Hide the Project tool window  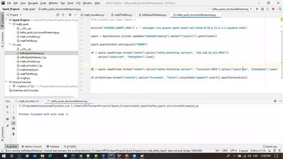coord(76,15)
